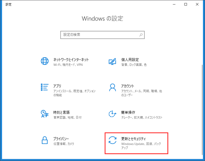Click the 位置情報、カメラ description text
Image resolution: width=205 pixels, height=161 pixels.
coord(64,144)
